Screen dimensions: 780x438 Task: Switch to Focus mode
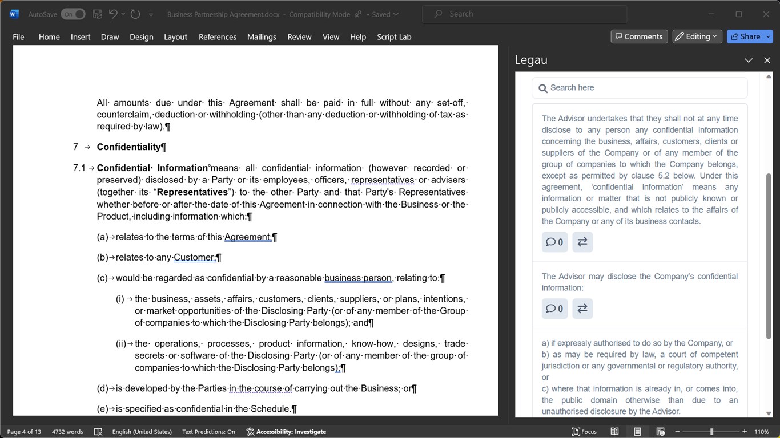tap(584, 432)
